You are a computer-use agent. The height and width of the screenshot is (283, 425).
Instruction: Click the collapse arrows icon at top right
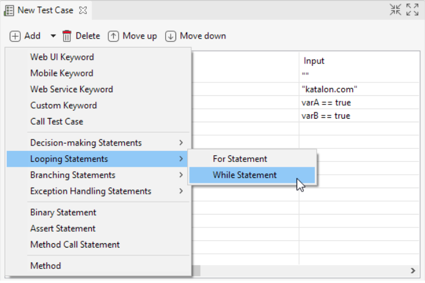click(x=396, y=9)
